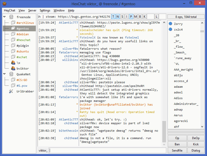Open the Settings menu
This screenshot has height=156, width=207.
pos(45,10)
